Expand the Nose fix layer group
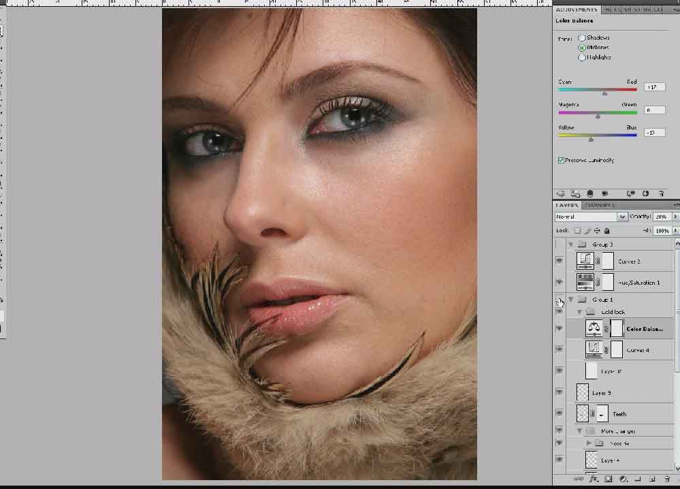This screenshot has width=680, height=489. 589,443
